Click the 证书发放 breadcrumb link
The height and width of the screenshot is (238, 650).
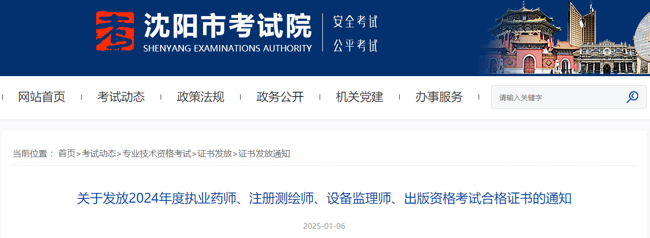[x=214, y=153]
